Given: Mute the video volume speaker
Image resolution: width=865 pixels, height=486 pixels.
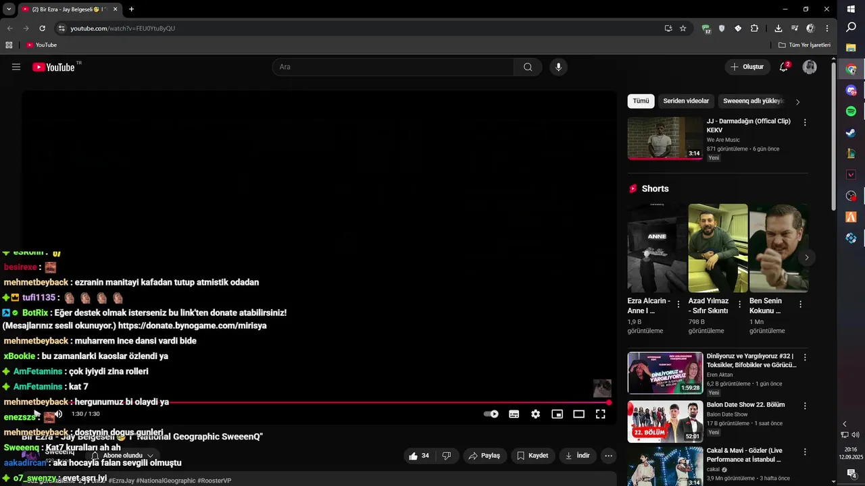Looking at the screenshot, I should click(x=58, y=414).
